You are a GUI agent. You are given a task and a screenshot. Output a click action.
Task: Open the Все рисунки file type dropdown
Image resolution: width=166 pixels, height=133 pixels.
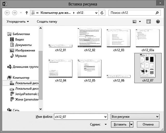(135, 117)
